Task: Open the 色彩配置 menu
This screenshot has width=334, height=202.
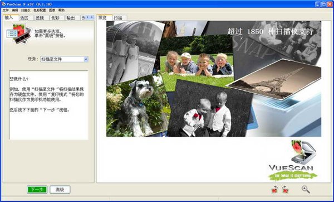Action: [40, 10]
